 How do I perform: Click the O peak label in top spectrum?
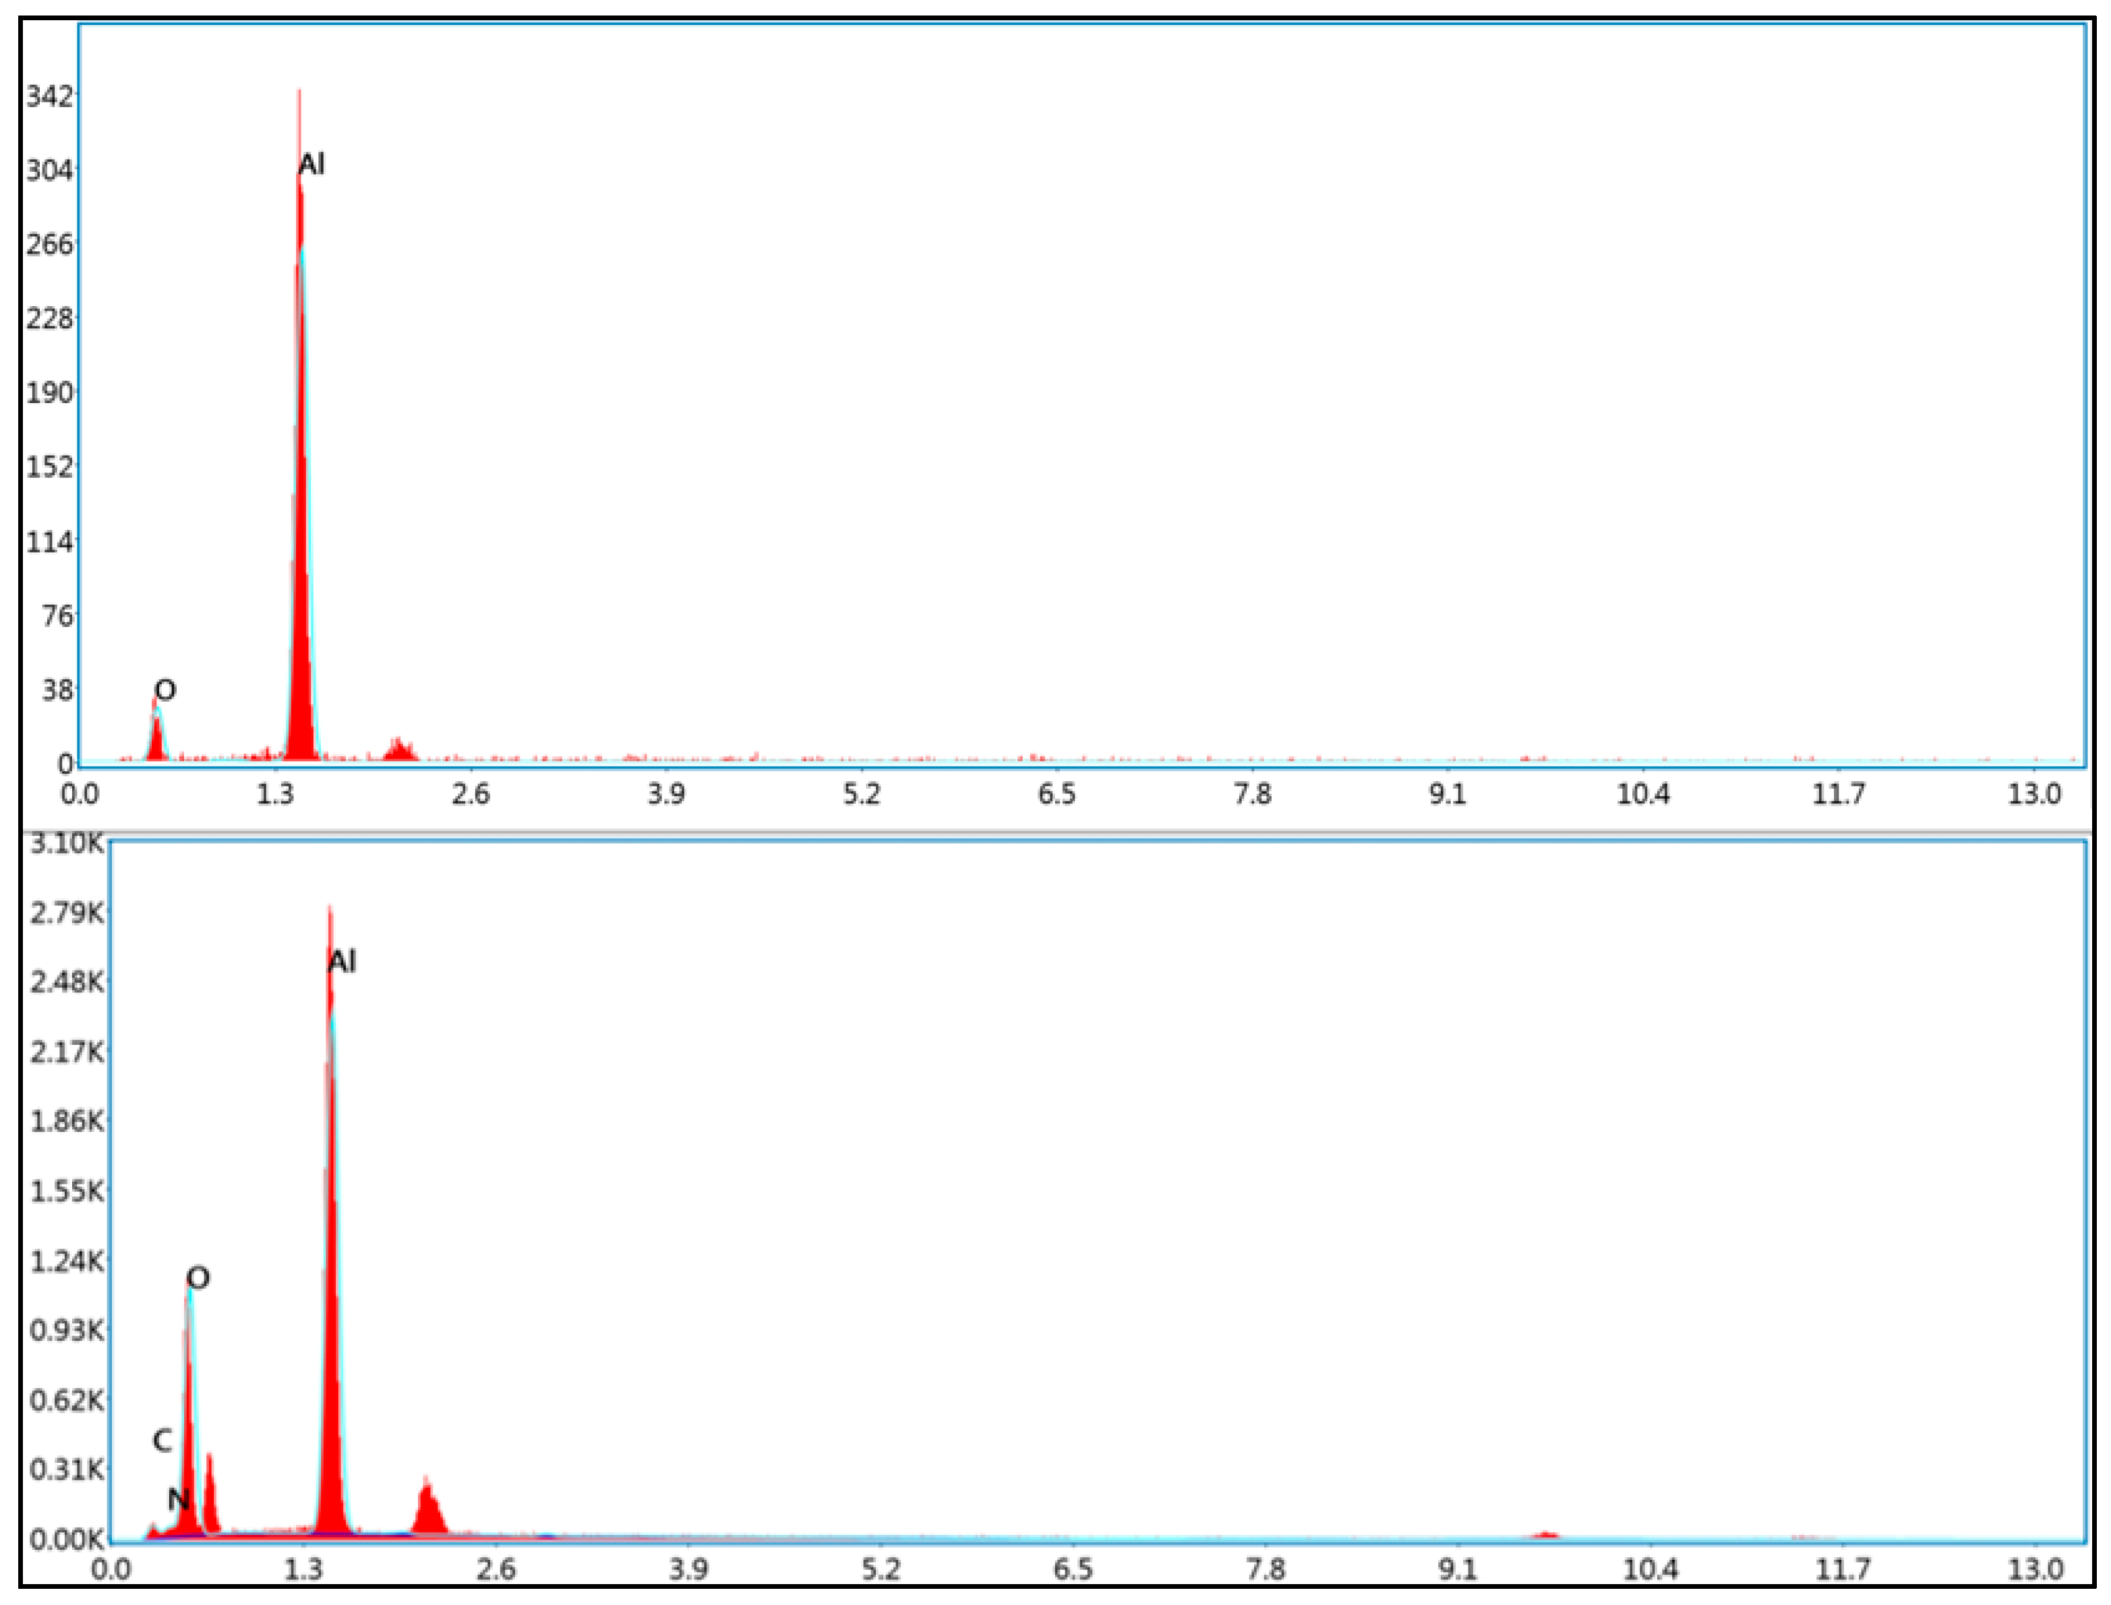[x=165, y=690]
